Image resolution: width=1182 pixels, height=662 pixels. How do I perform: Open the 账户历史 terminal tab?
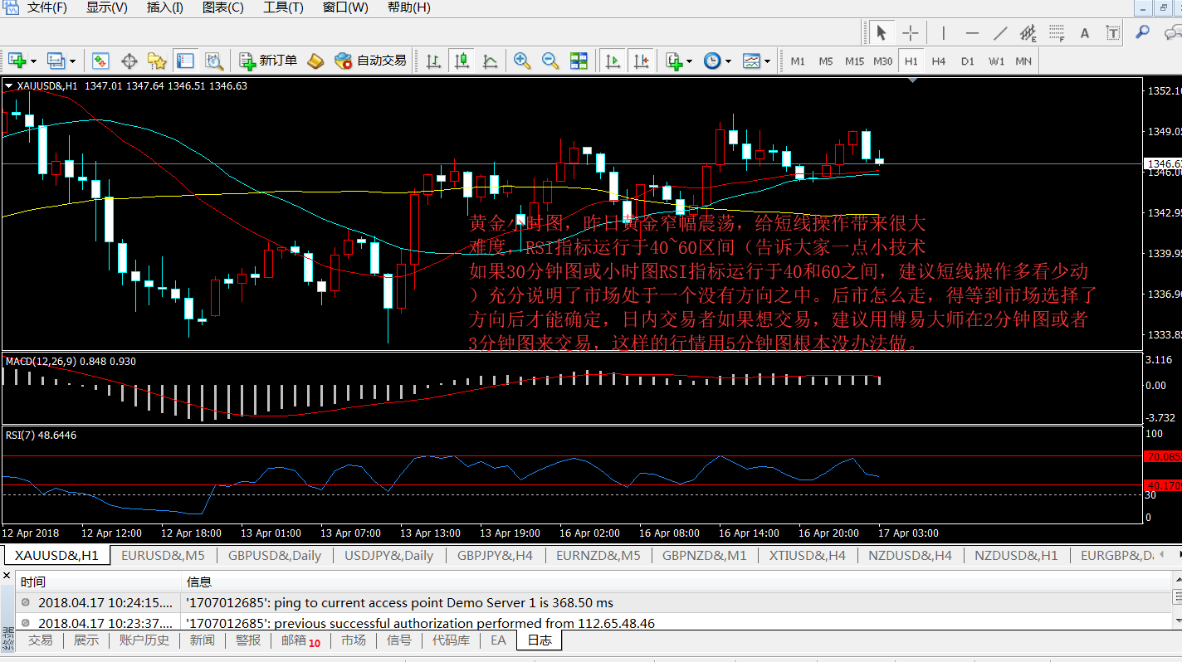(x=144, y=640)
